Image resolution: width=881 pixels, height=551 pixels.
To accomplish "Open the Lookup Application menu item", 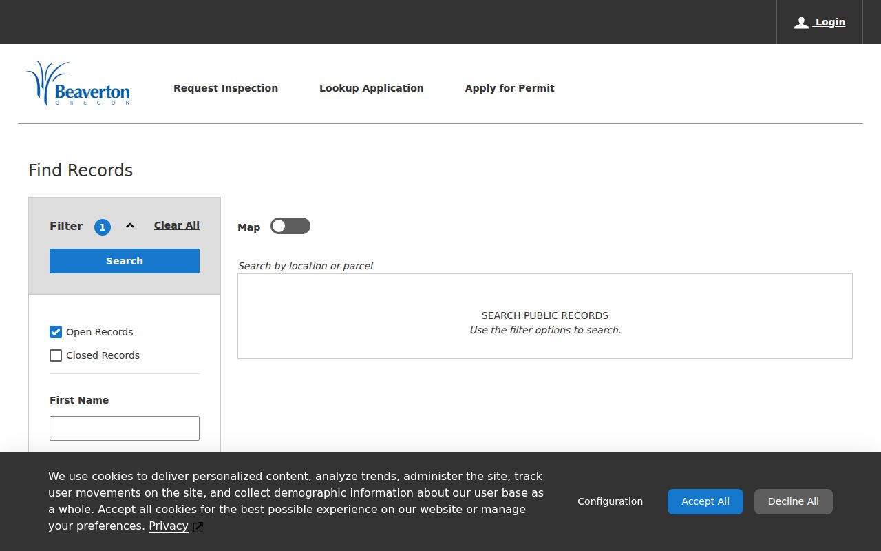I will 372,88.
